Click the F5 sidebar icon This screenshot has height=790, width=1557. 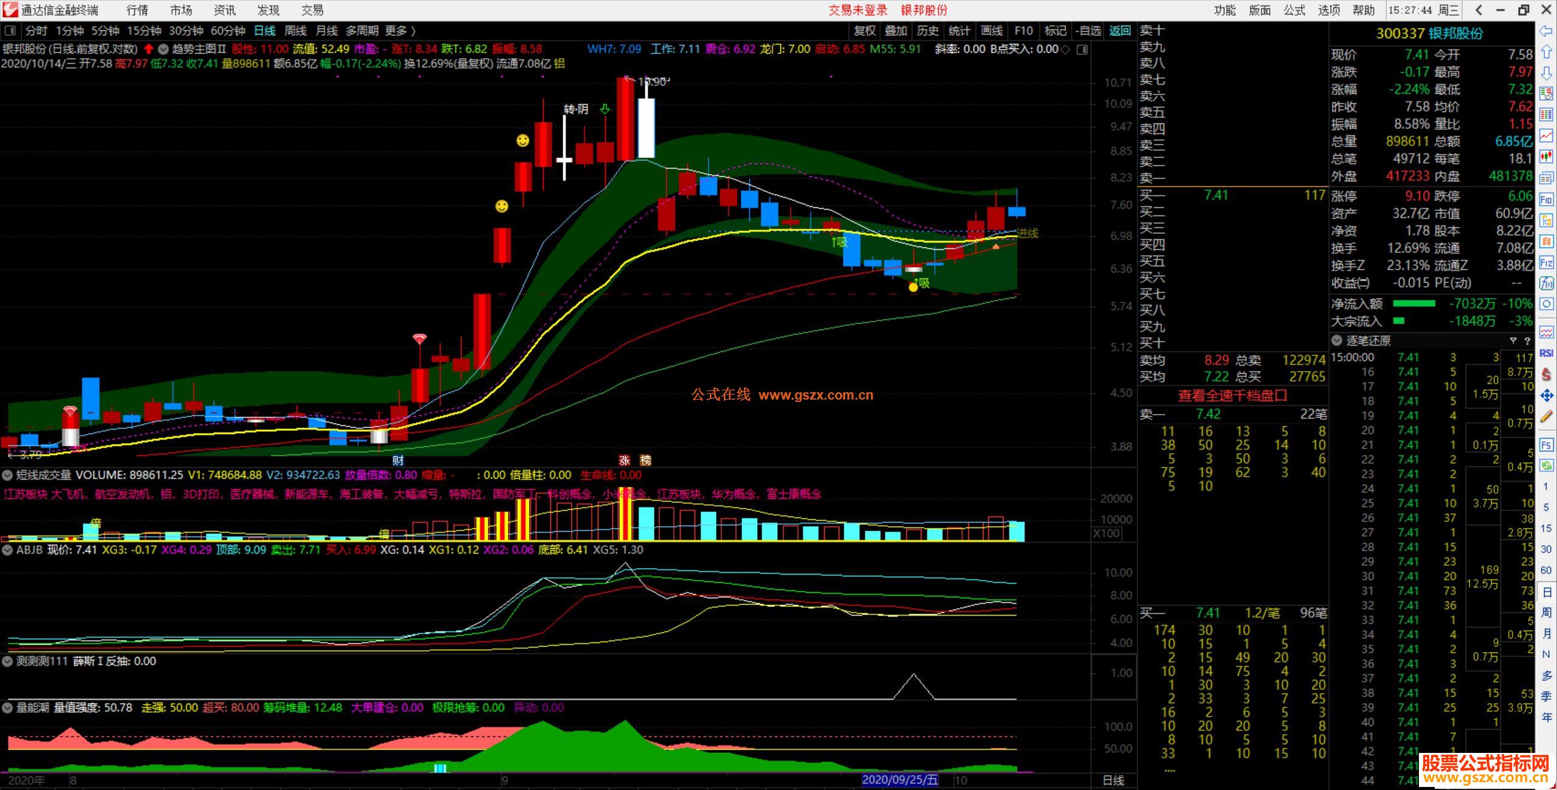click(x=1546, y=445)
